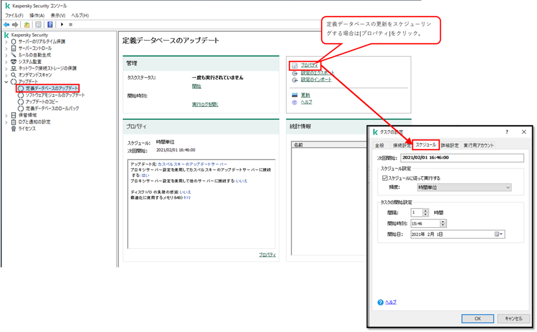Open the 操作(A) menu
The width and height of the screenshot is (537, 332).
37,16
